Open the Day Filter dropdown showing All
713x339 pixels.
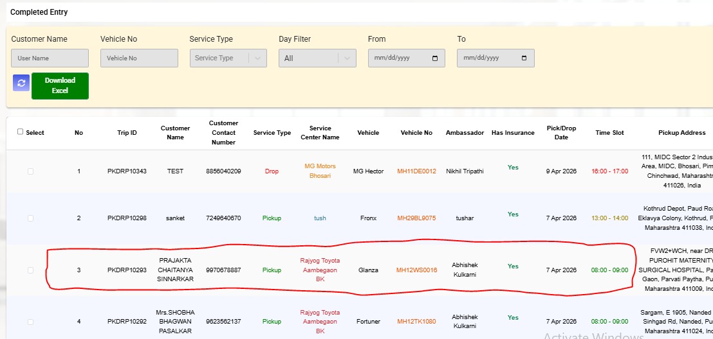[347, 58]
